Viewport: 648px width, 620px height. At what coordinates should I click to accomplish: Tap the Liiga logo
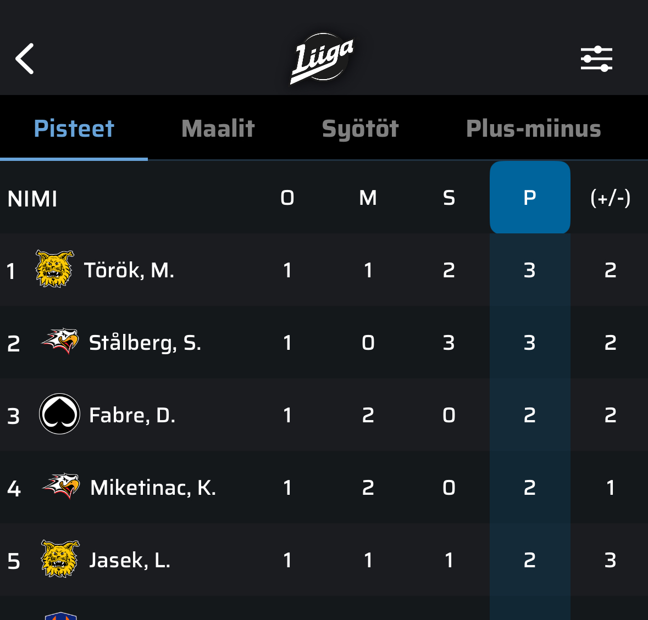coord(322,59)
